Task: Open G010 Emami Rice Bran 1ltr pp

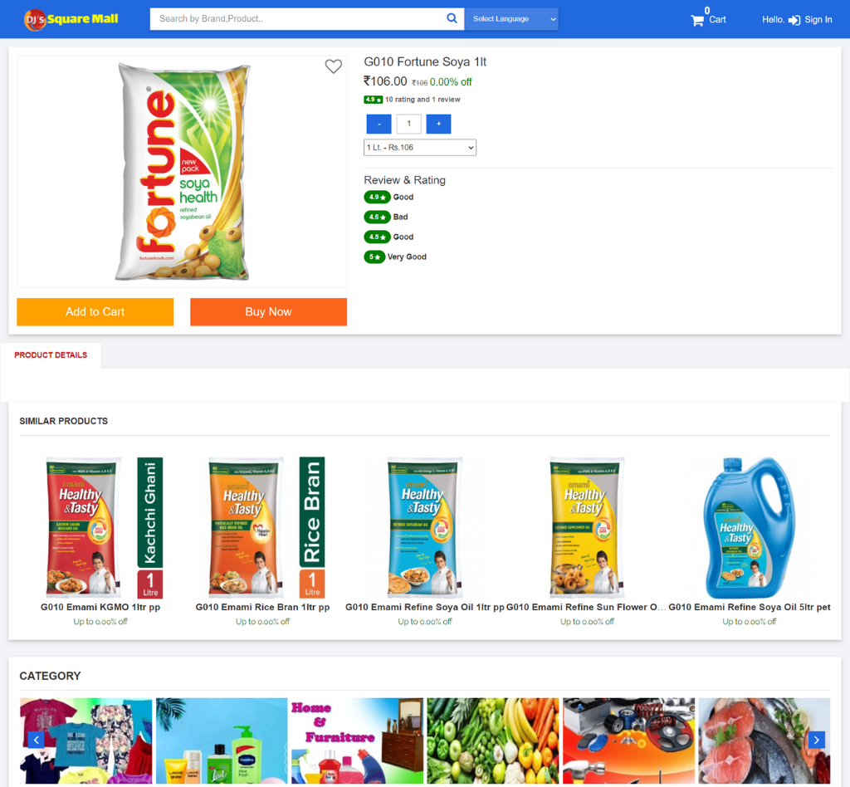Action: pos(262,607)
